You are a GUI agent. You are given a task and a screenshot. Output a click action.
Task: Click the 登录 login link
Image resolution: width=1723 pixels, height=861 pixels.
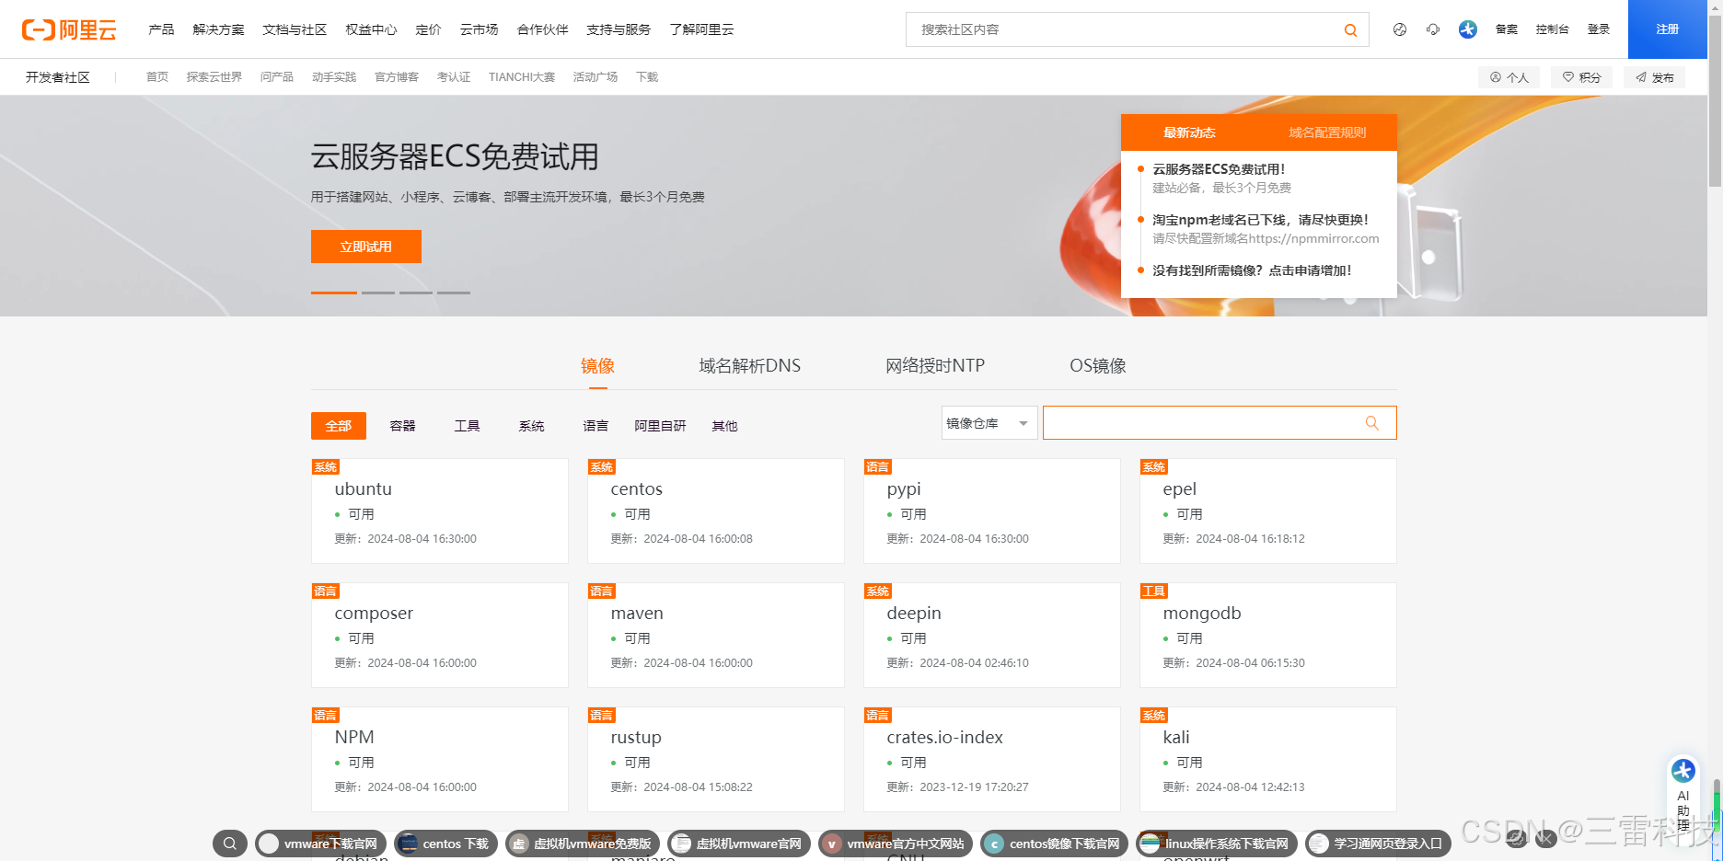(x=1599, y=29)
